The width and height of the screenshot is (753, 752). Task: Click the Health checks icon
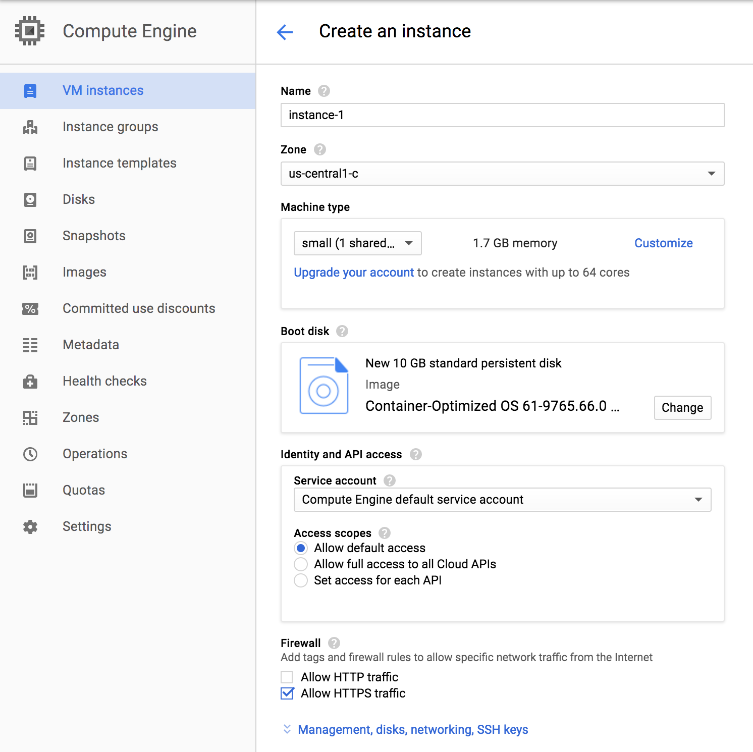click(x=30, y=382)
